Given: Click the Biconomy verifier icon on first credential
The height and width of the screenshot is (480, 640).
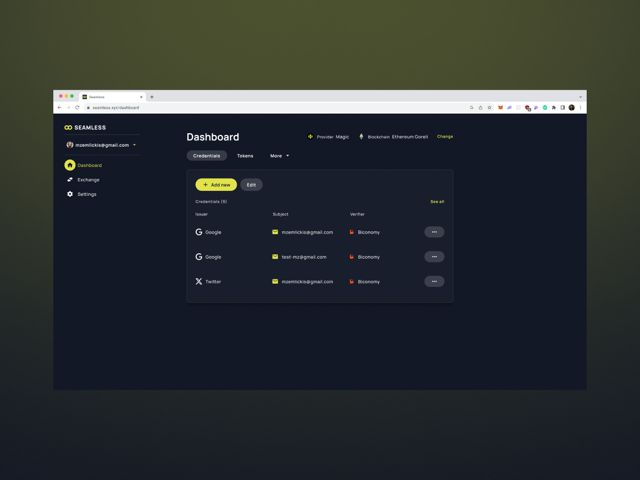Looking at the screenshot, I should tap(352, 232).
